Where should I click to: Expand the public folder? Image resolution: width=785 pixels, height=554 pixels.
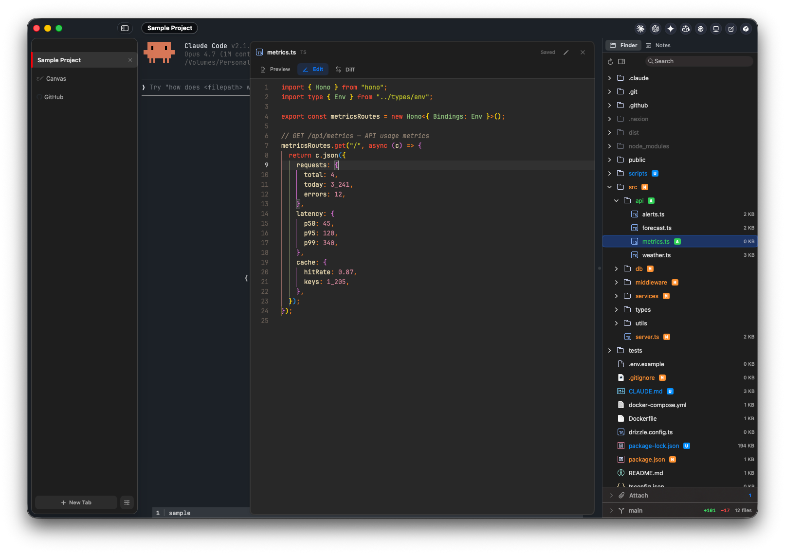pyautogui.click(x=610, y=160)
